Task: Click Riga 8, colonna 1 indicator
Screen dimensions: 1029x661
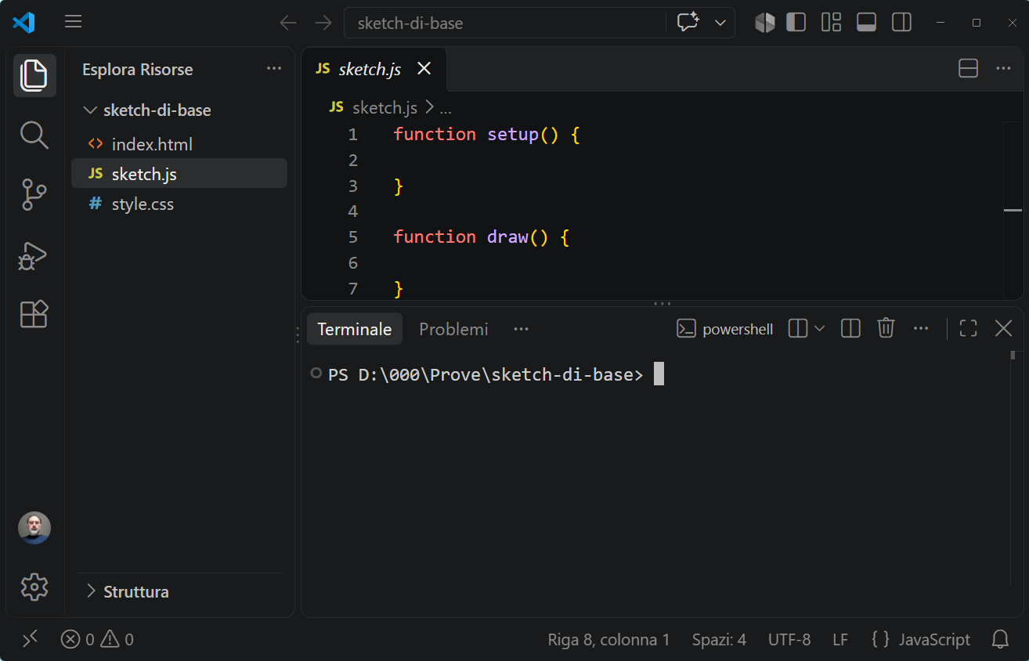Action: [x=608, y=639]
